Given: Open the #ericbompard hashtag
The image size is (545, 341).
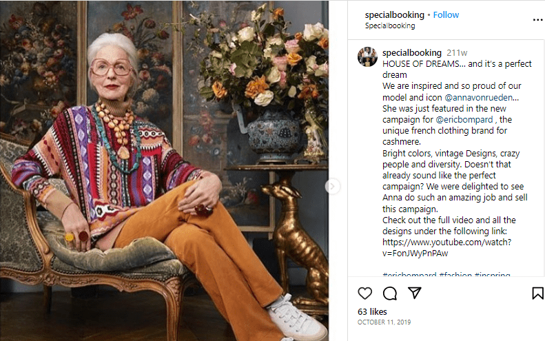Looking at the screenshot, I should (x=409, y=275).
